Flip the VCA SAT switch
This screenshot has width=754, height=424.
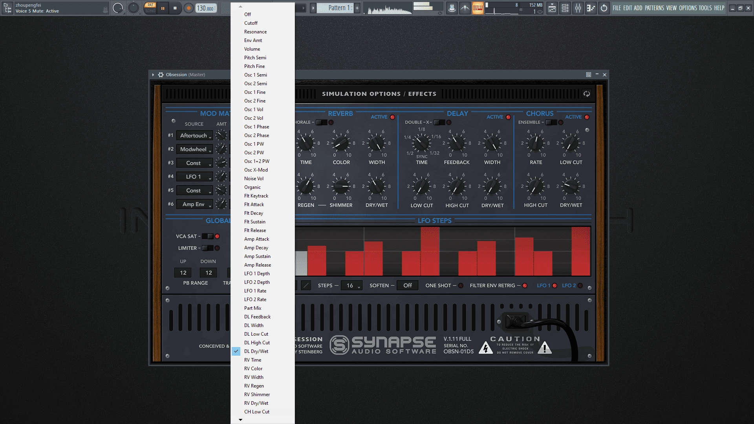(207, 236)
